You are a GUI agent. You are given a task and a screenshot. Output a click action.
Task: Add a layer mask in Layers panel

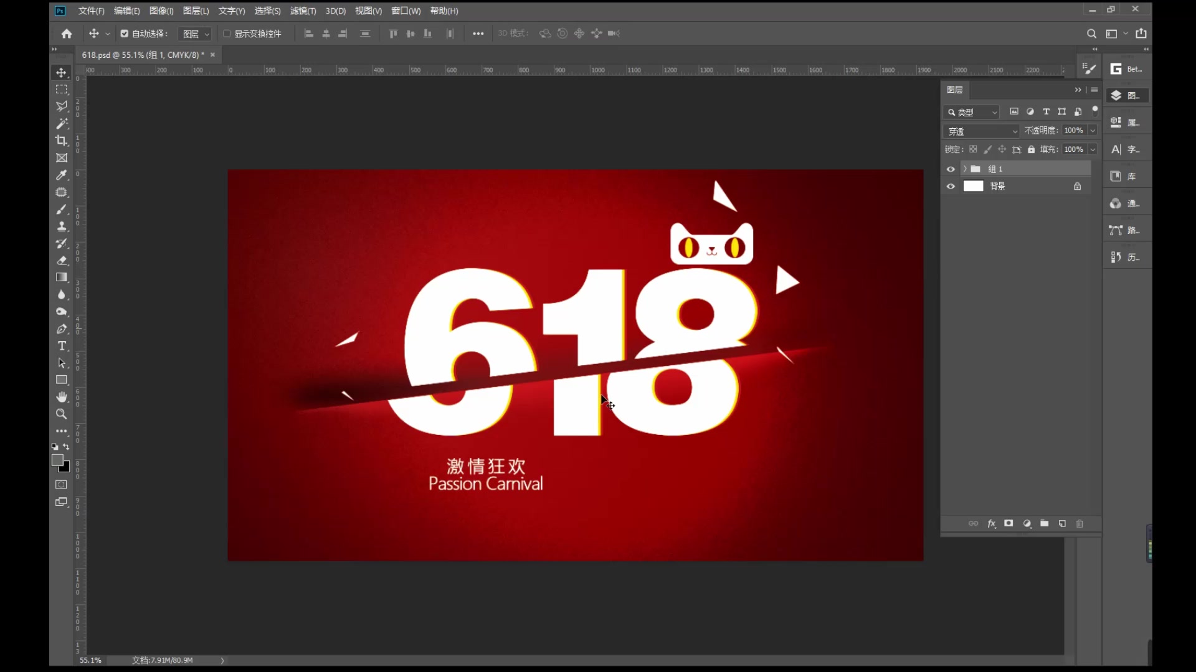click(x=1009, y=524)
